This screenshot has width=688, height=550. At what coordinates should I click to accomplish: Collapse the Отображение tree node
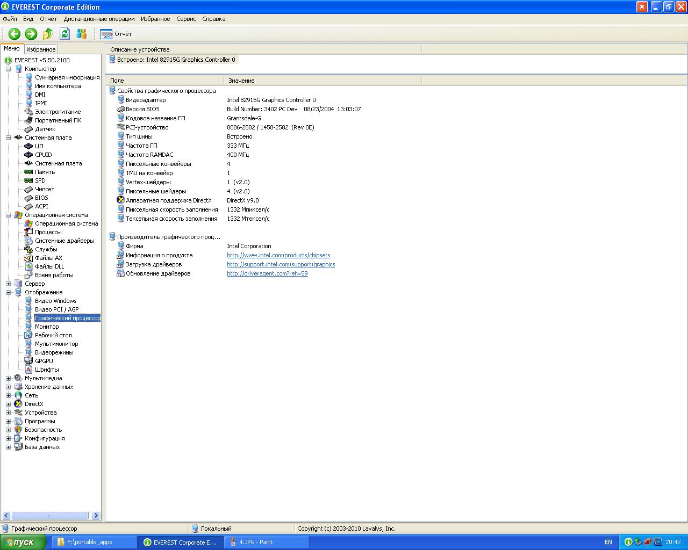[8, 292]
